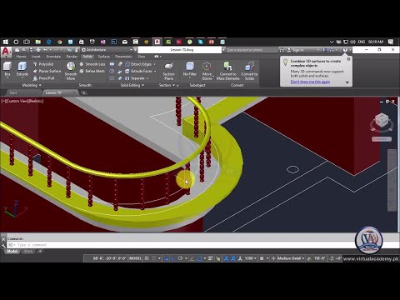Click the Smooth More tool
Screen dimensions: 400x300
click(71, 71)
